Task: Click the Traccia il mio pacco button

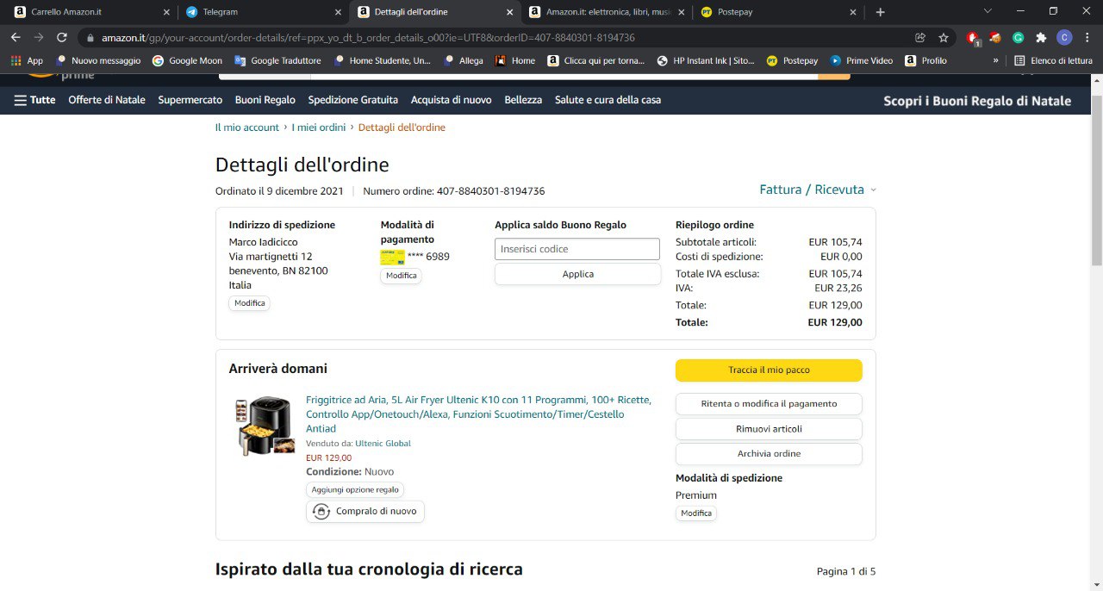Action: tap(769, 370)
